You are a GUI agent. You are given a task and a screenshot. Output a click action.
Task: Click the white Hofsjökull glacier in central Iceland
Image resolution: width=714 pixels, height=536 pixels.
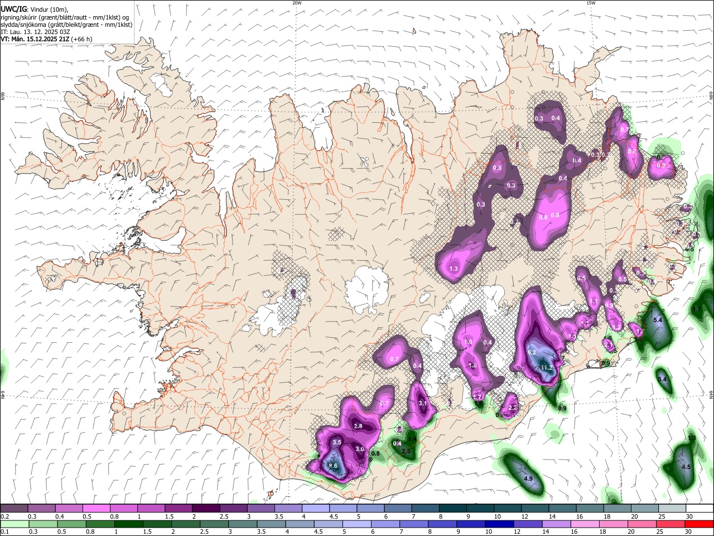[366, 289]
